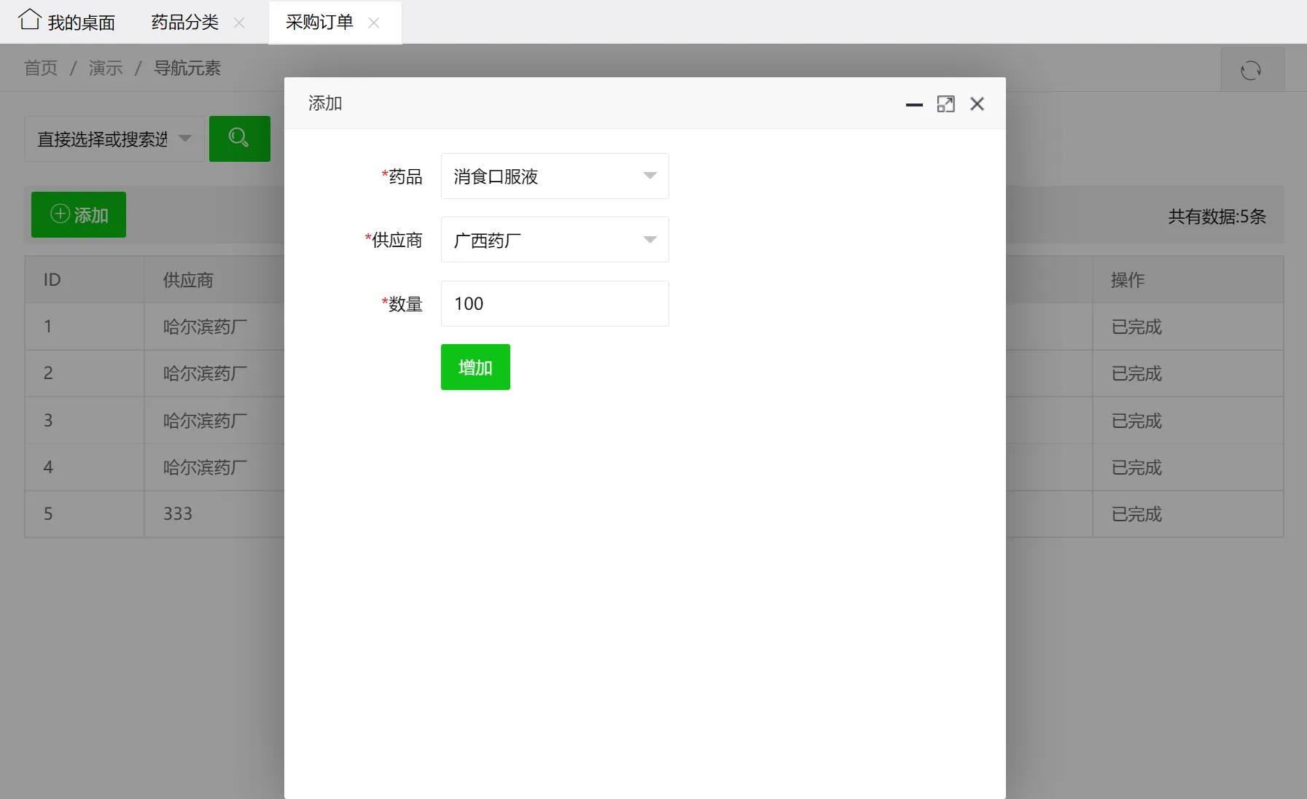Click 已完成 in row with ID 5
Image resolution: width=1307 pixels, height=799 pixels.
1136,514
